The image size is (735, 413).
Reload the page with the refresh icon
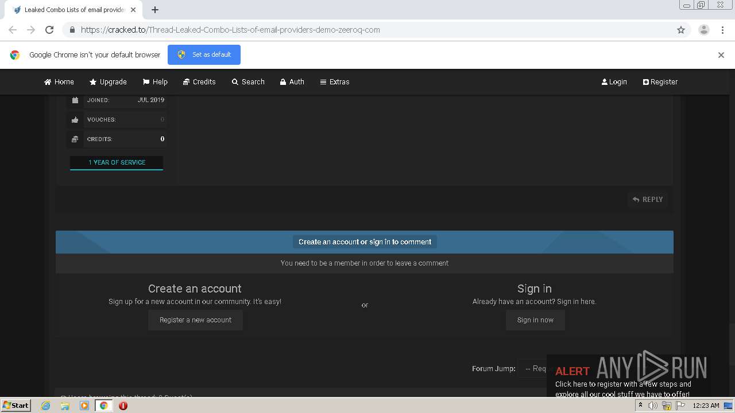tap(49, 30)
